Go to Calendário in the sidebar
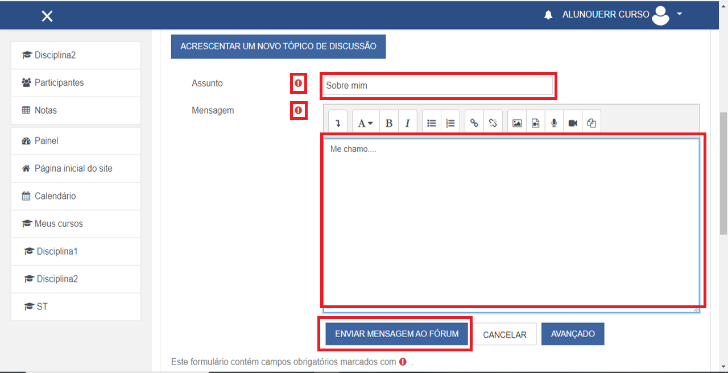Viewport: 728px width, 373px height. [55, 196]
